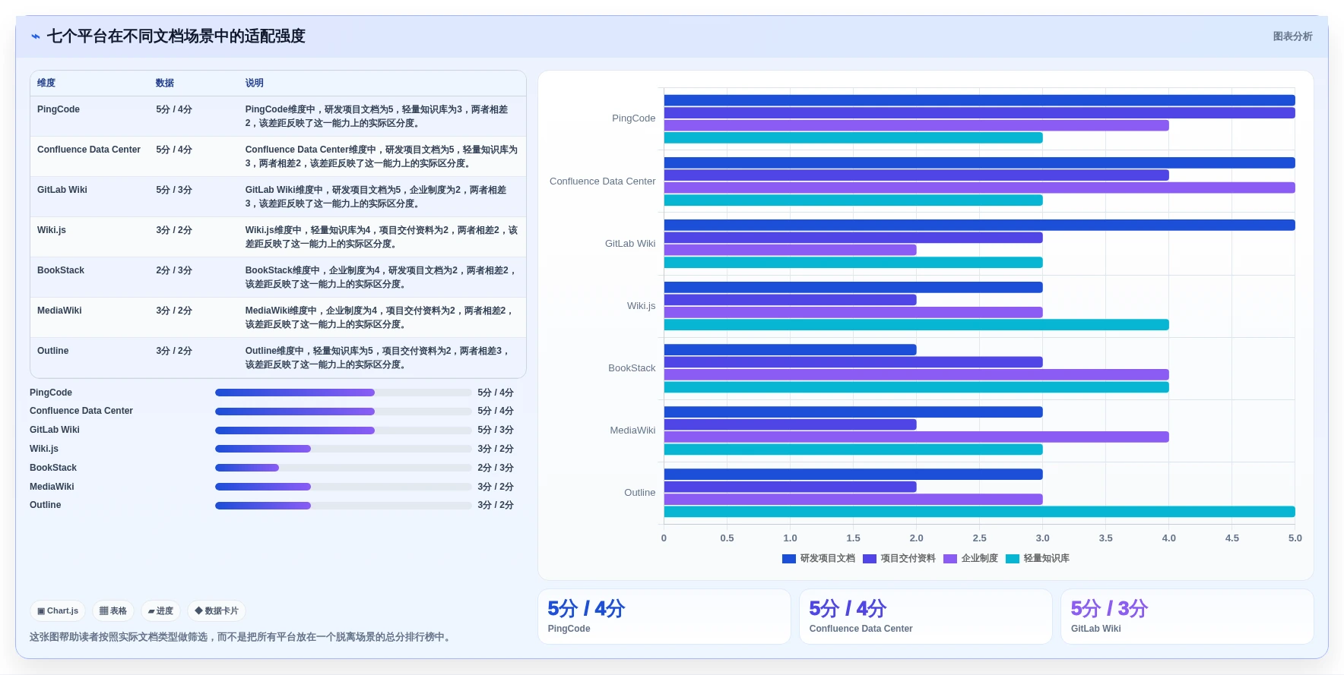This screenshot has height=675, width=1344.
Task: Click GitLab Wiki's 5分 / 3分 table cell
Action: click(x=174, y=190)
